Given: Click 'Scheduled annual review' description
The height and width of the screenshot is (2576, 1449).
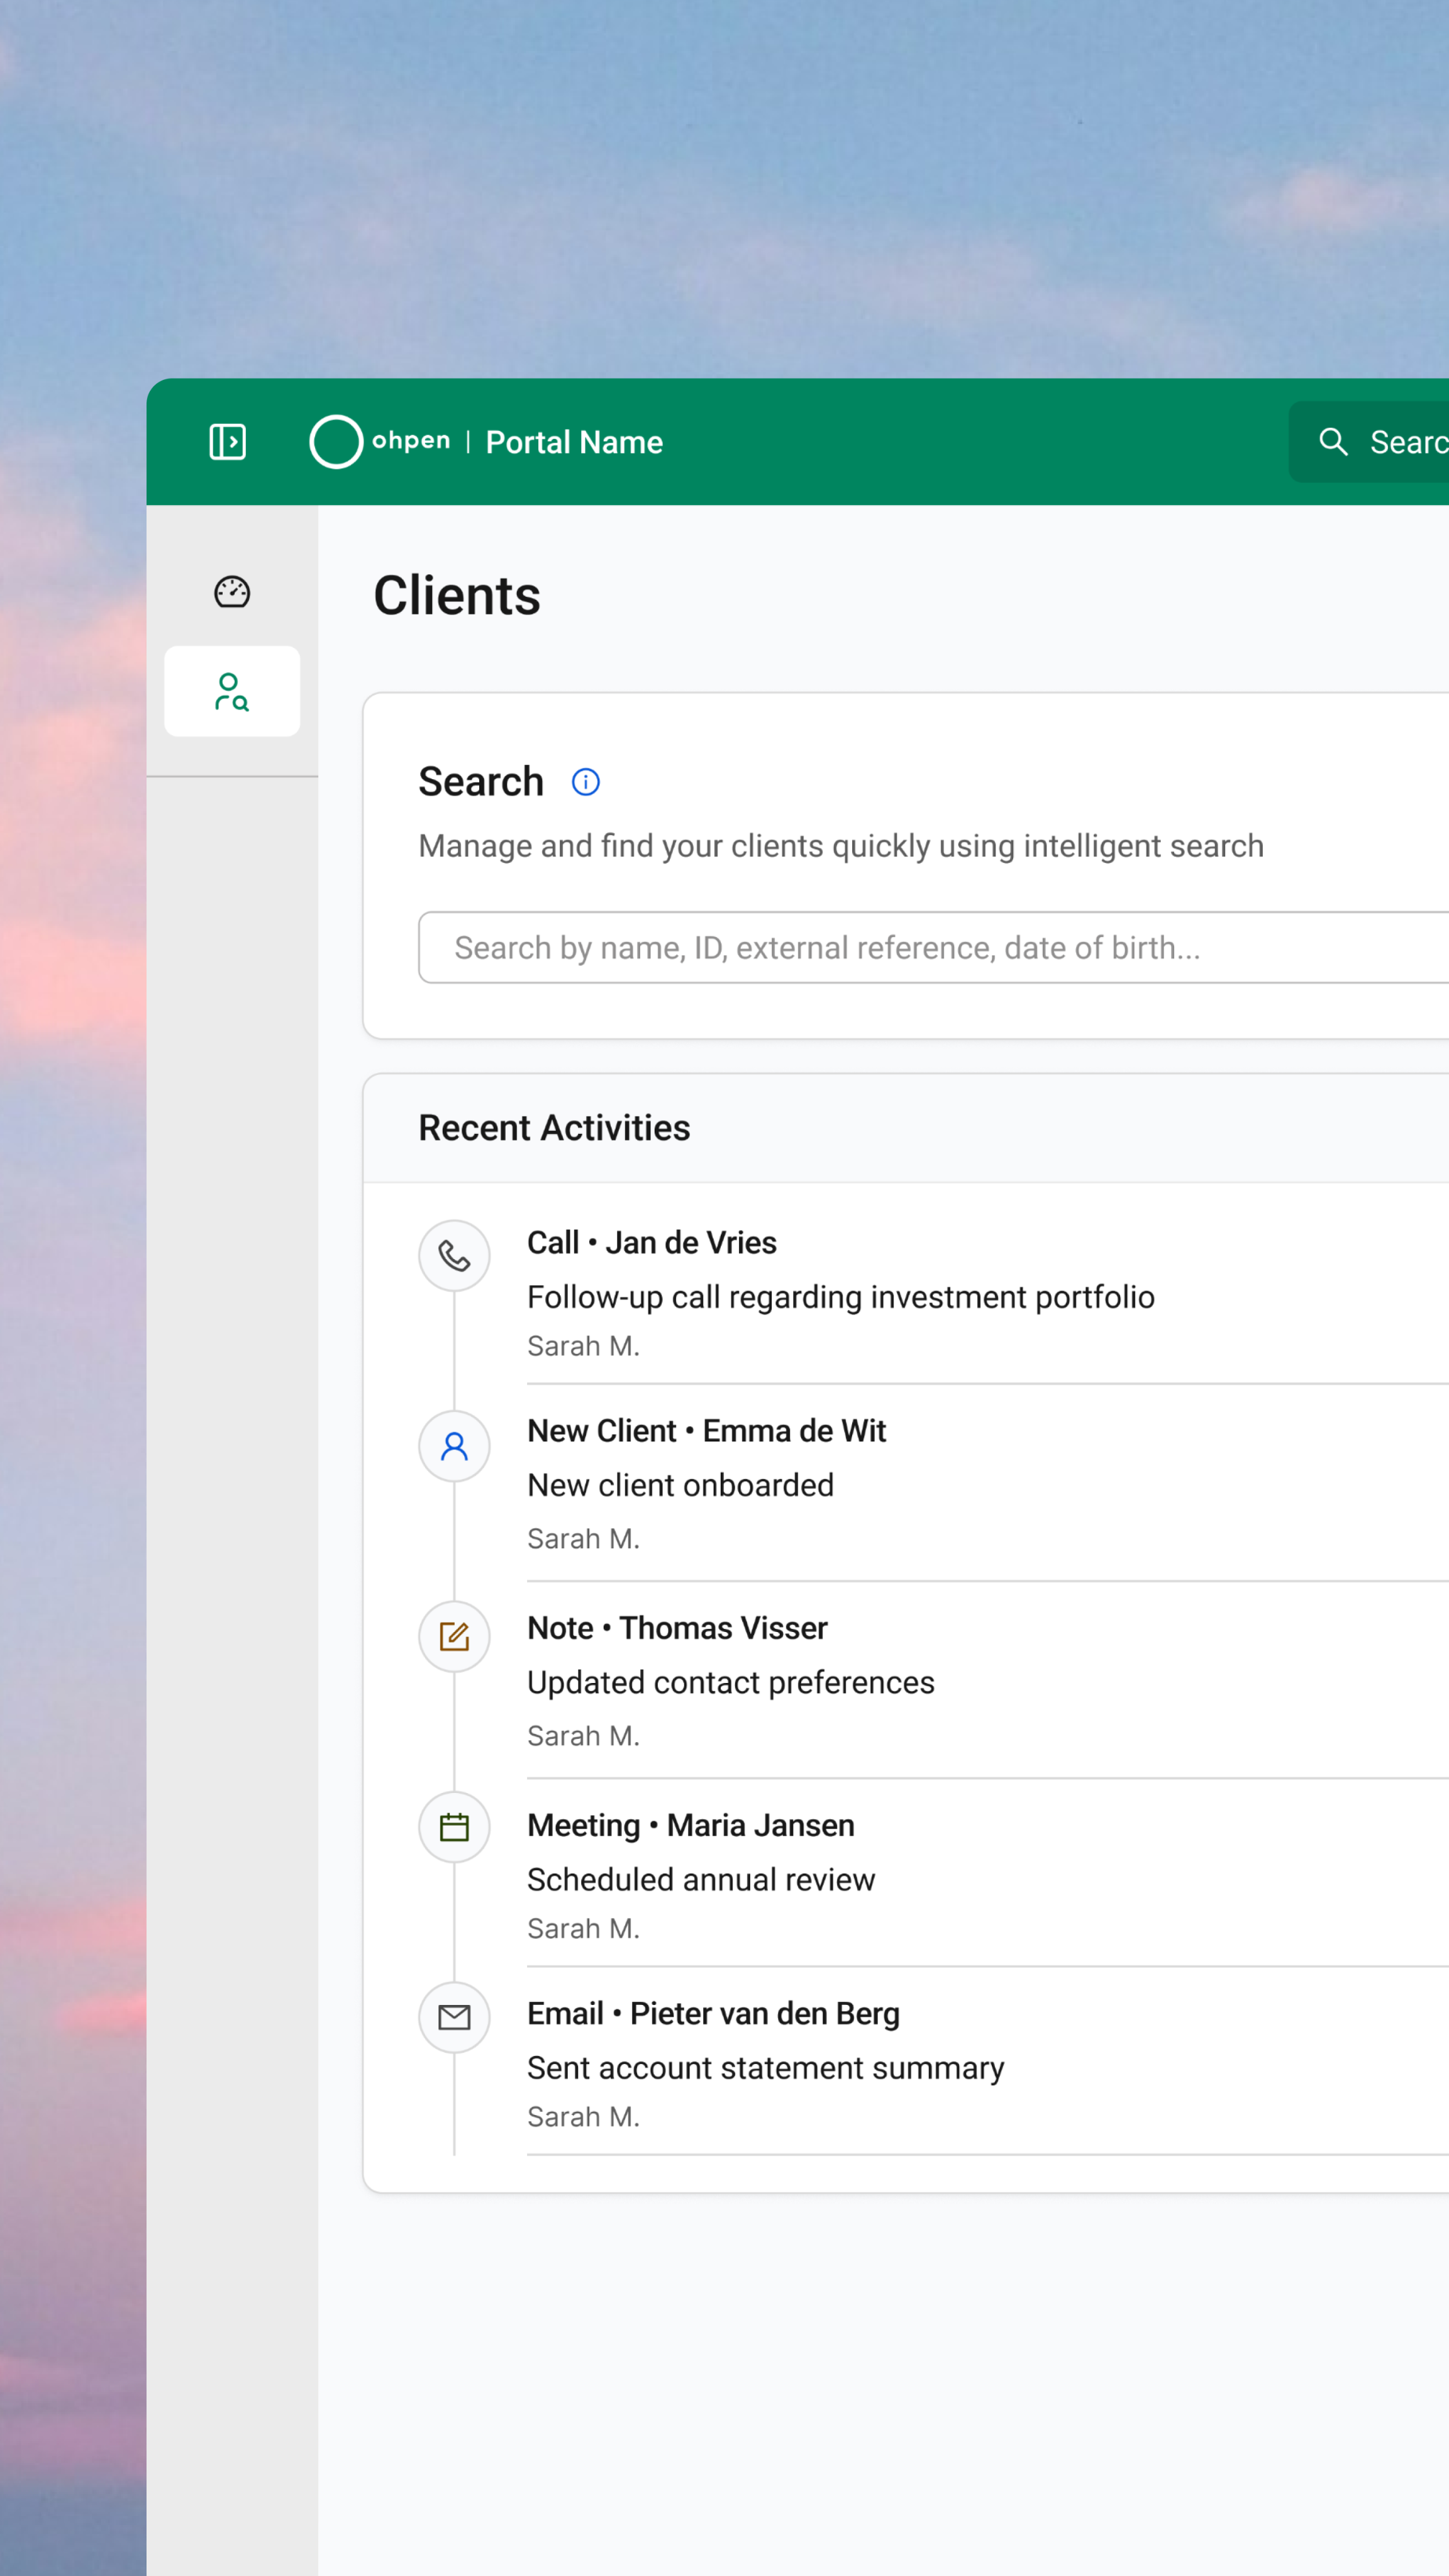Looking at the screenshot, I should tap(701, 1880).
